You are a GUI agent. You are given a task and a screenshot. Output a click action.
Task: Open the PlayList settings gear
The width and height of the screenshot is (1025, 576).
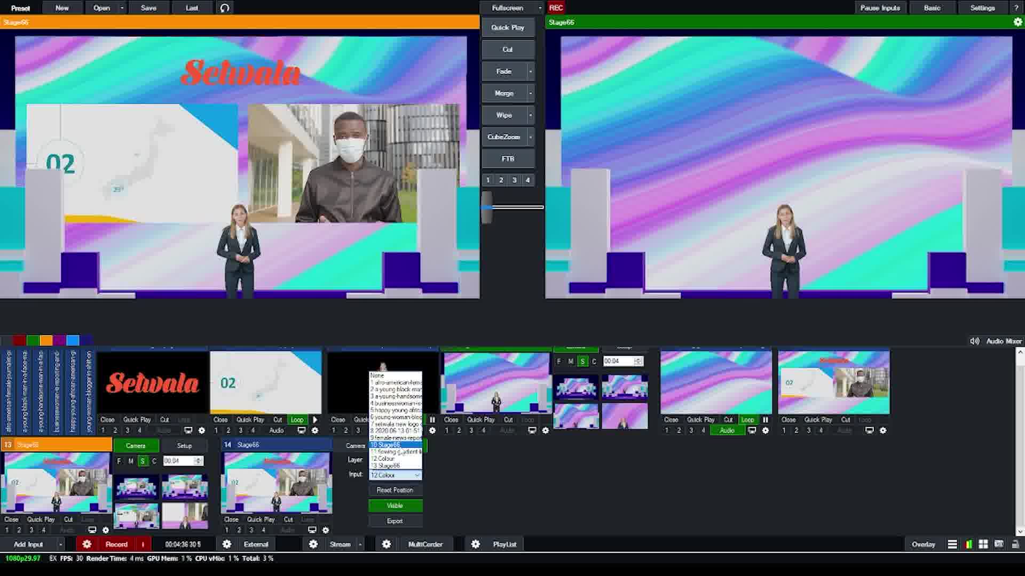pos(475,544)
